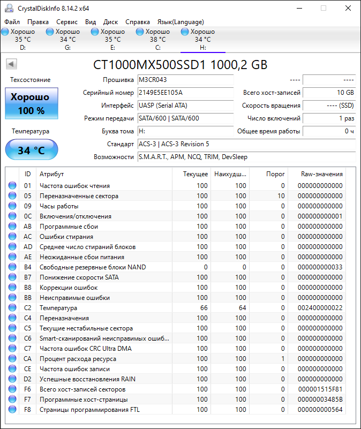Screen dimensions: 361x429
Task: Click status orb for attribute C6 row
Action: (x=12, y=338)
